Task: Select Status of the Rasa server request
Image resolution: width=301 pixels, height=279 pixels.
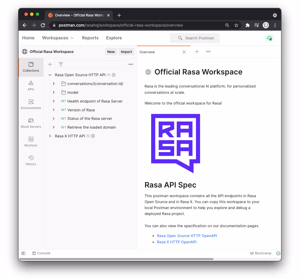Action: pyautogui.click(x=90, y=119)
